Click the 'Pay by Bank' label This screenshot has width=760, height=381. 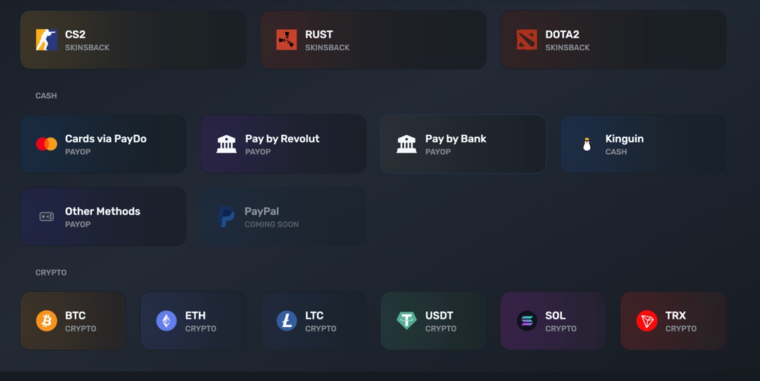pyautogui.click(x=456, y=139)
